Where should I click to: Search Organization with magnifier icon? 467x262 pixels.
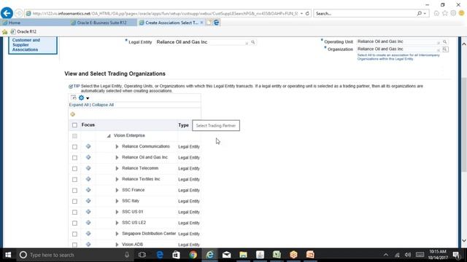445,49
